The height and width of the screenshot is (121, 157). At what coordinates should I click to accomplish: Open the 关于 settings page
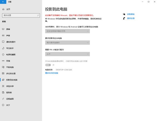point(21,105)
